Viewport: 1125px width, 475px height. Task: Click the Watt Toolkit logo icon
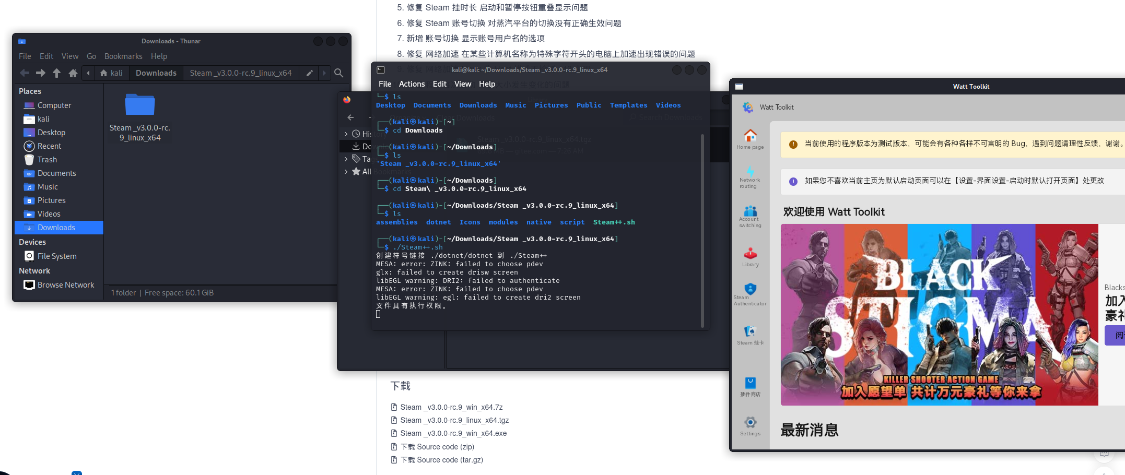(x=748, y=107)
